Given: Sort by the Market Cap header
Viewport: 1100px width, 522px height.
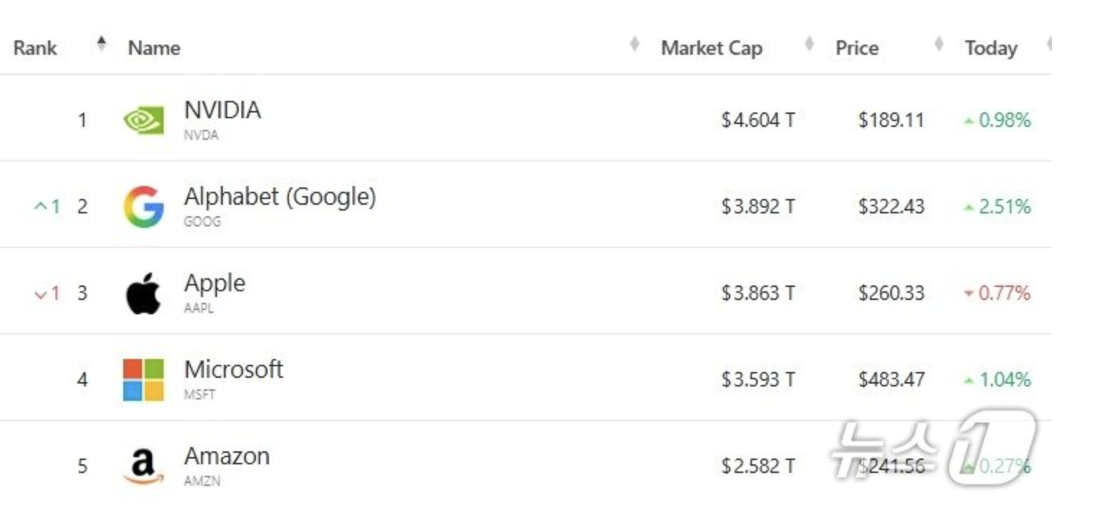Looking at the screenshot, I should (711, 48).
